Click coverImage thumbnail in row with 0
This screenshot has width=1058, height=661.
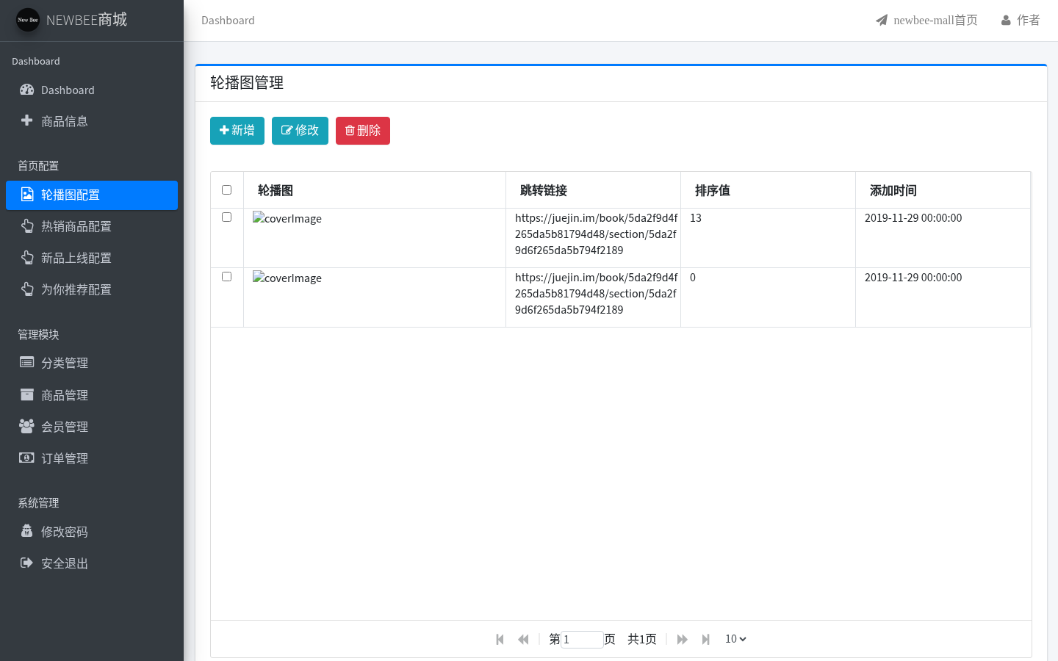coord(287,278)
